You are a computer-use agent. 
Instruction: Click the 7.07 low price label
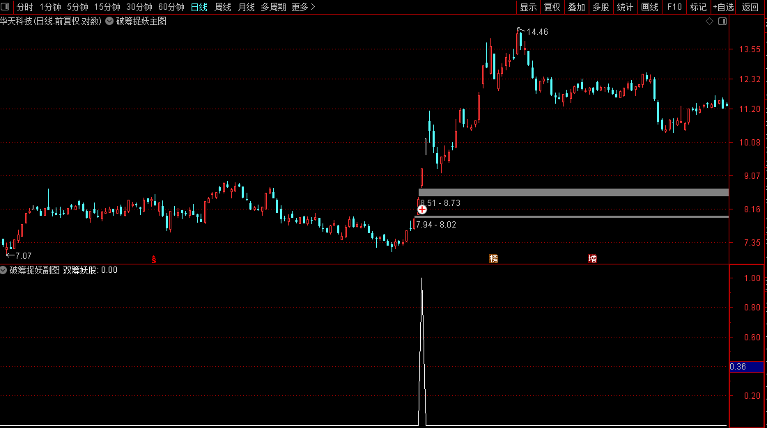click(x=23, y=255)
